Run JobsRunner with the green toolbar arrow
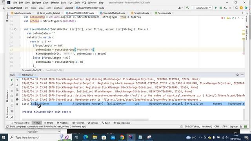This screenshot has height=141, width=251. coord(216,8)
